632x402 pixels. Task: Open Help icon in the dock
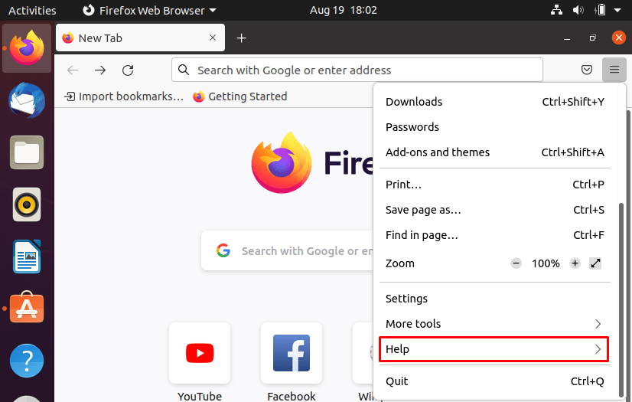point(27,361)
